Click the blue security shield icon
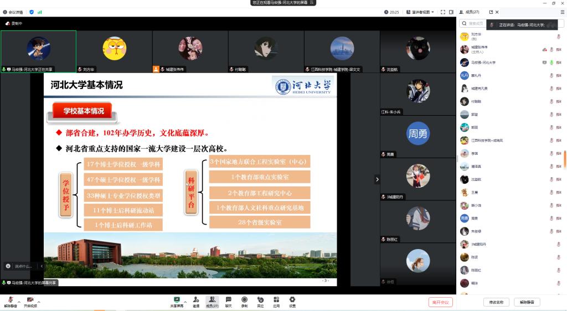567x311 pixels. click(x=32, y=12)
